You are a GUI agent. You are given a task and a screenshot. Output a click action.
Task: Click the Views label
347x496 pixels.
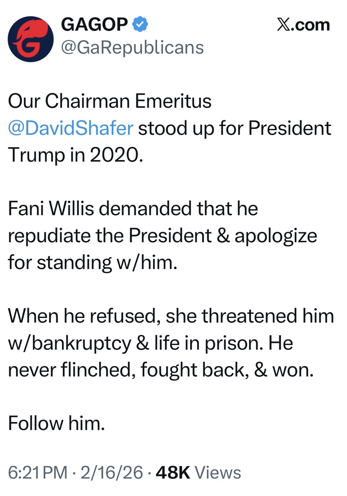click(218, 473)
